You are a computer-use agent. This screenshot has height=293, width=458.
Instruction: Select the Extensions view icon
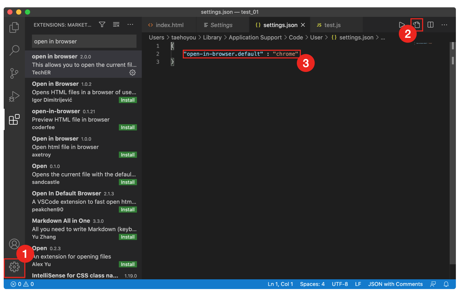(x=14, y=120)
